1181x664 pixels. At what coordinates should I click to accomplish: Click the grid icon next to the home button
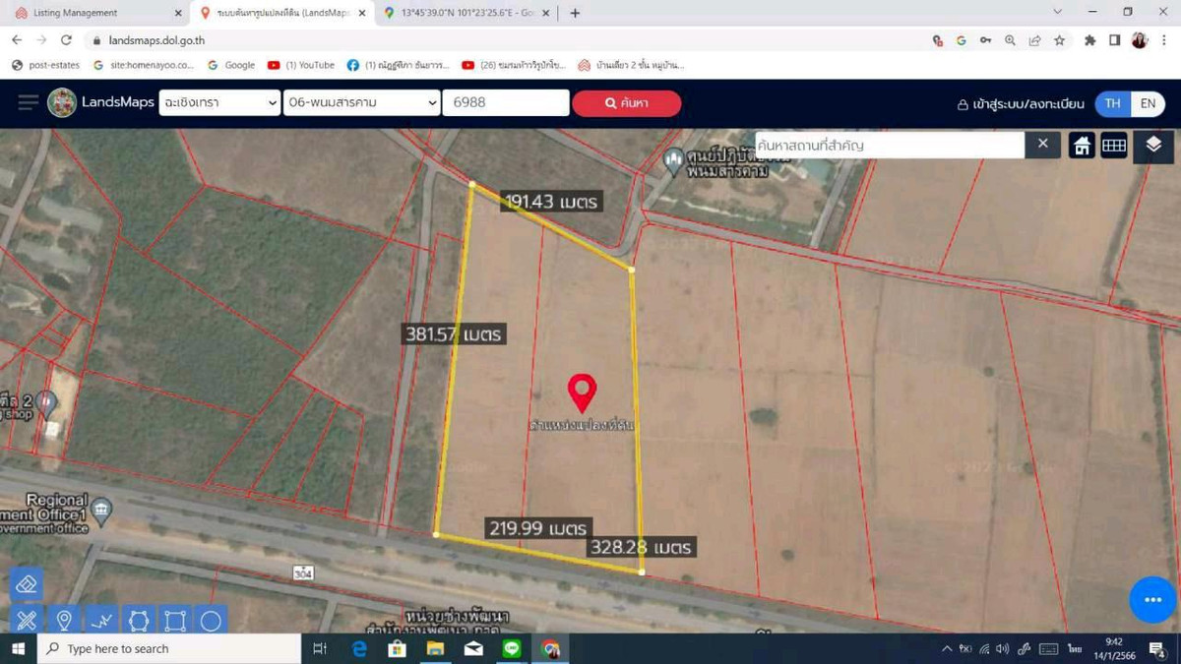1114,146
